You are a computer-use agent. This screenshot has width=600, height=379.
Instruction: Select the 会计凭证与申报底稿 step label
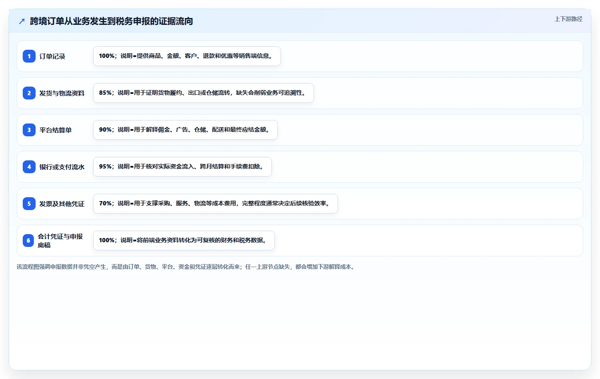tap(60, 241)
